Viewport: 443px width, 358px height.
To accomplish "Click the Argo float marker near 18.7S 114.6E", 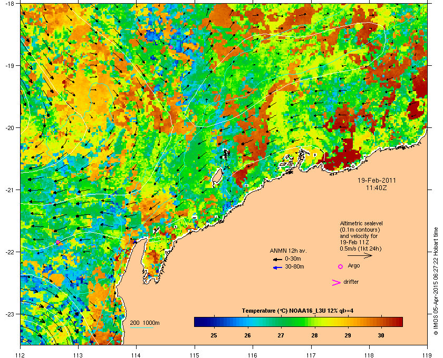I will (171, 47).
